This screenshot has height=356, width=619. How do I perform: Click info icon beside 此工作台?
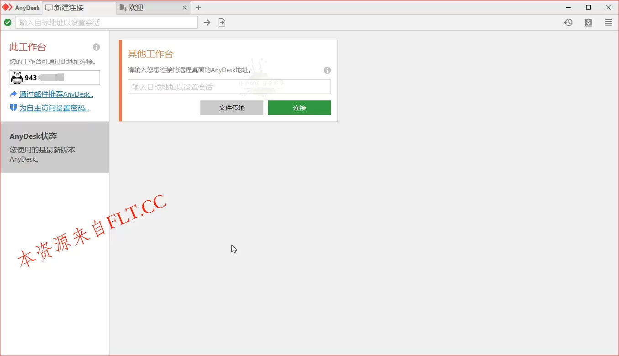96,47
